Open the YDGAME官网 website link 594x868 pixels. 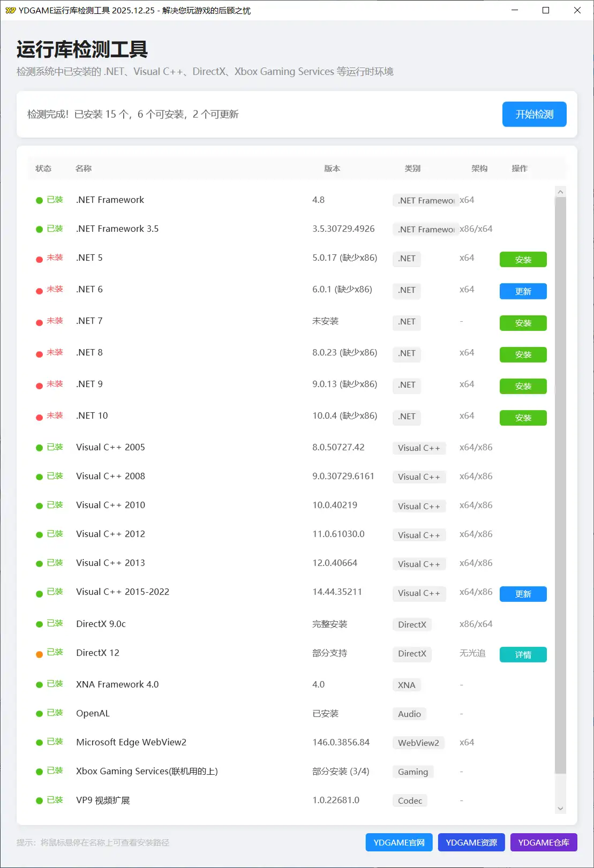[398, 842]
